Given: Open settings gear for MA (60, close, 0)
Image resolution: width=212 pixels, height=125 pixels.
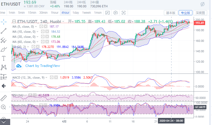Looking at the screenshot, I should [43, 42].
